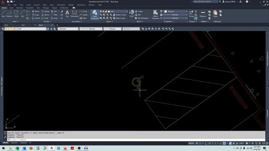Click Create block button
The image size is (269, 151).
pyautogui.click(x=139, y=11)
